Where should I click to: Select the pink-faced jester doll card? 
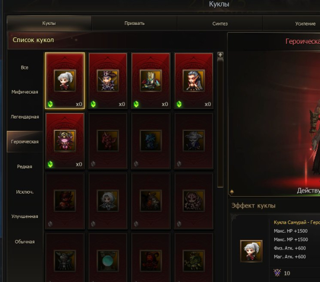tap(65, 141)
